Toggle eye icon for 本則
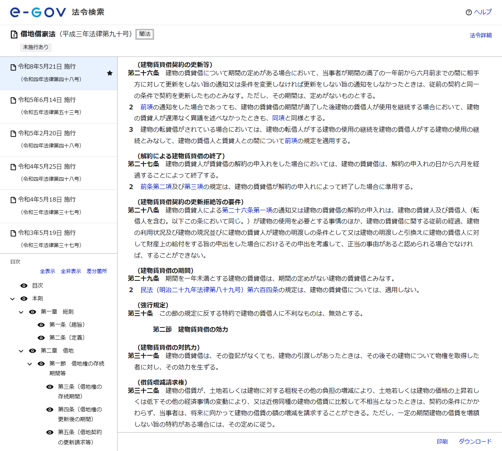The image size is (502, 451). [24, 298]
